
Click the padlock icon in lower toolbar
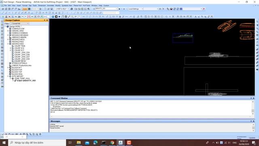tap(6, 17)
